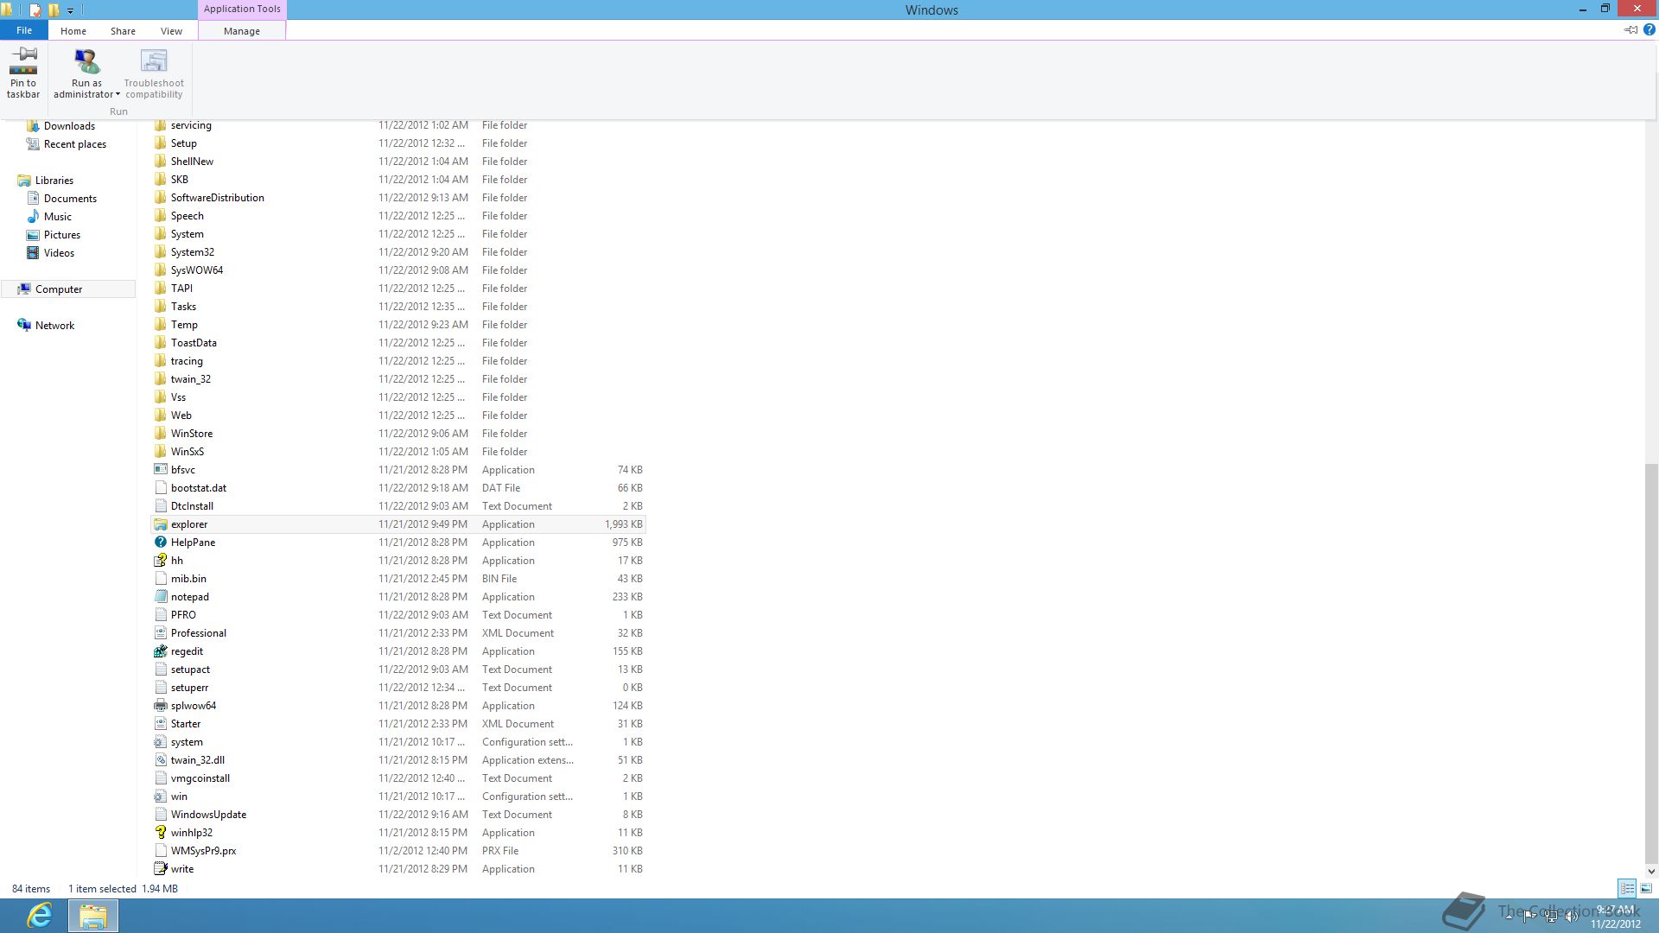1659x933 pixels.
Task: Click the Application Tools contextual tab header
Action: (x=242, y=9)
